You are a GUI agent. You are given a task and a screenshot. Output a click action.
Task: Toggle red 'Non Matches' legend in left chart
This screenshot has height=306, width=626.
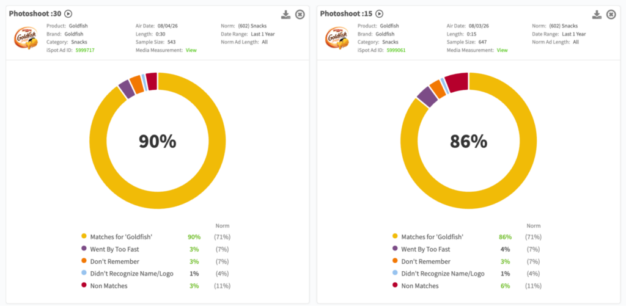tap(104, 286)
